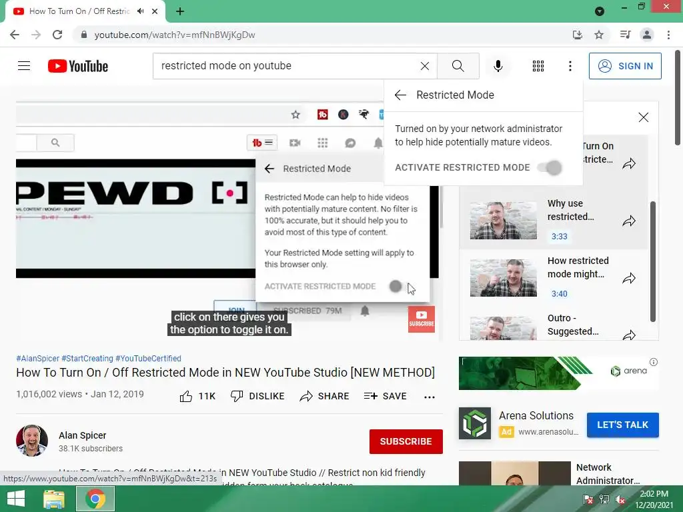Go back from Restricted Mode panel
This screenshot has height=512, width=683.
coord(400,95)
